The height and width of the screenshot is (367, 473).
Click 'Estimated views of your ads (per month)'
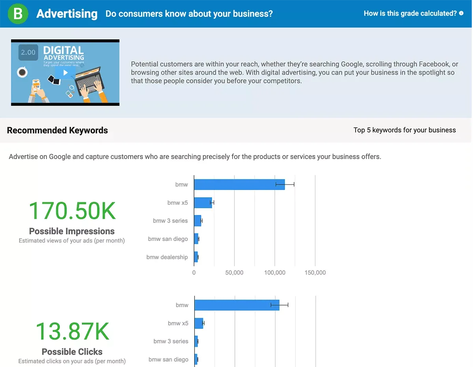click(72, 241)
